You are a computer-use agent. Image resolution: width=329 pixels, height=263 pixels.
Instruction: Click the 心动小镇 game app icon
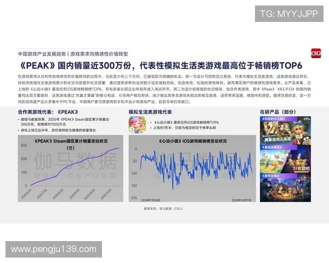[x=138, y=125]
